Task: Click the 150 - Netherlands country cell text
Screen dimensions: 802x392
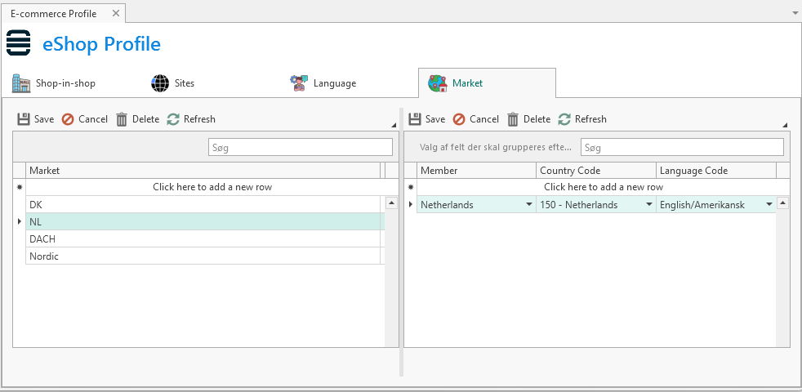Action: 579,205
